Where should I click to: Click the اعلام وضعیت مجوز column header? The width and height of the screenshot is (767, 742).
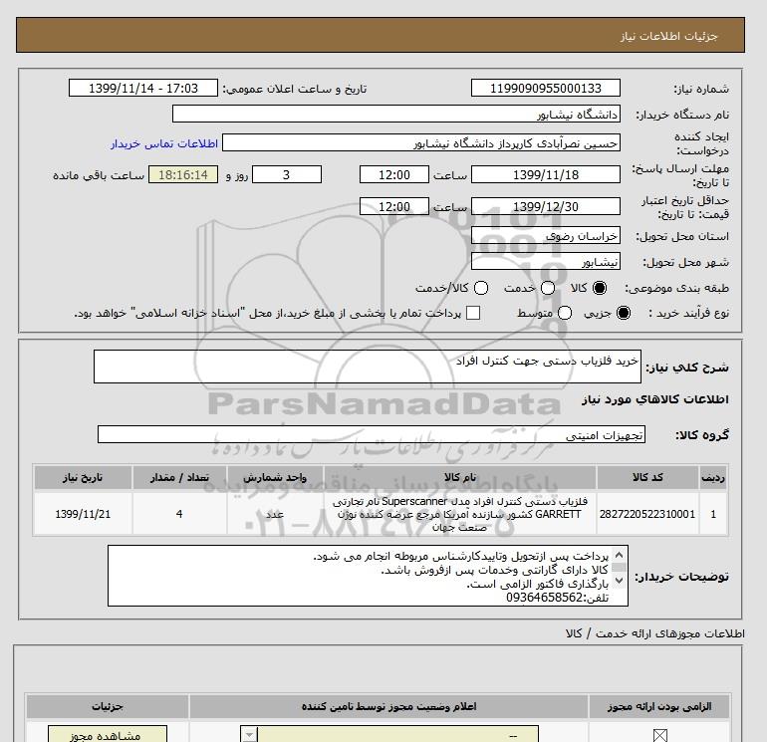coord(388,707)
